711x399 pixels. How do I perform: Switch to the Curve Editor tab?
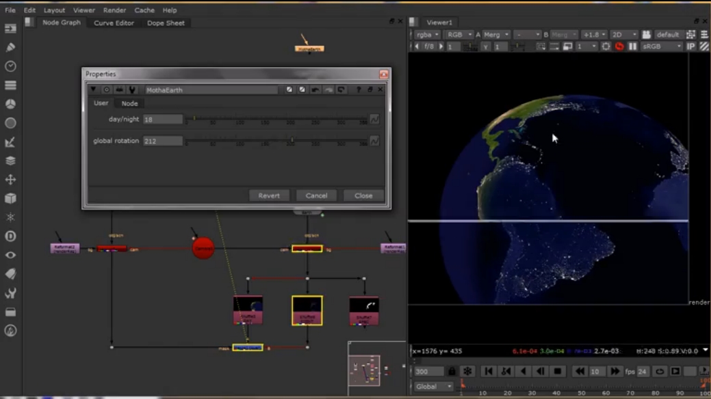click(x=114, y=23)
